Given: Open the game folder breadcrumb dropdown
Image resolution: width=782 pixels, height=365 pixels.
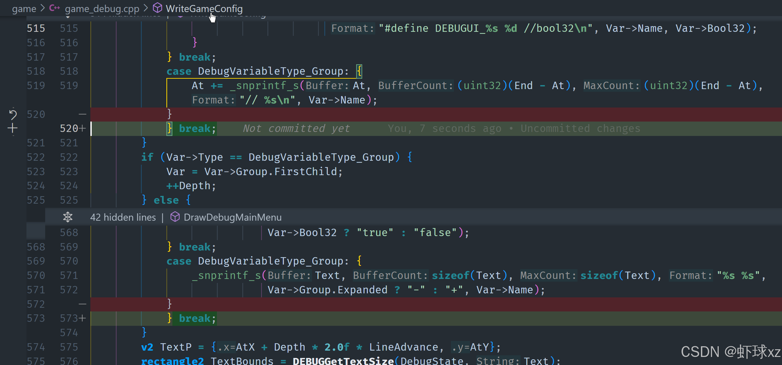Looking at the screenshot, I should tap(24, 9).
